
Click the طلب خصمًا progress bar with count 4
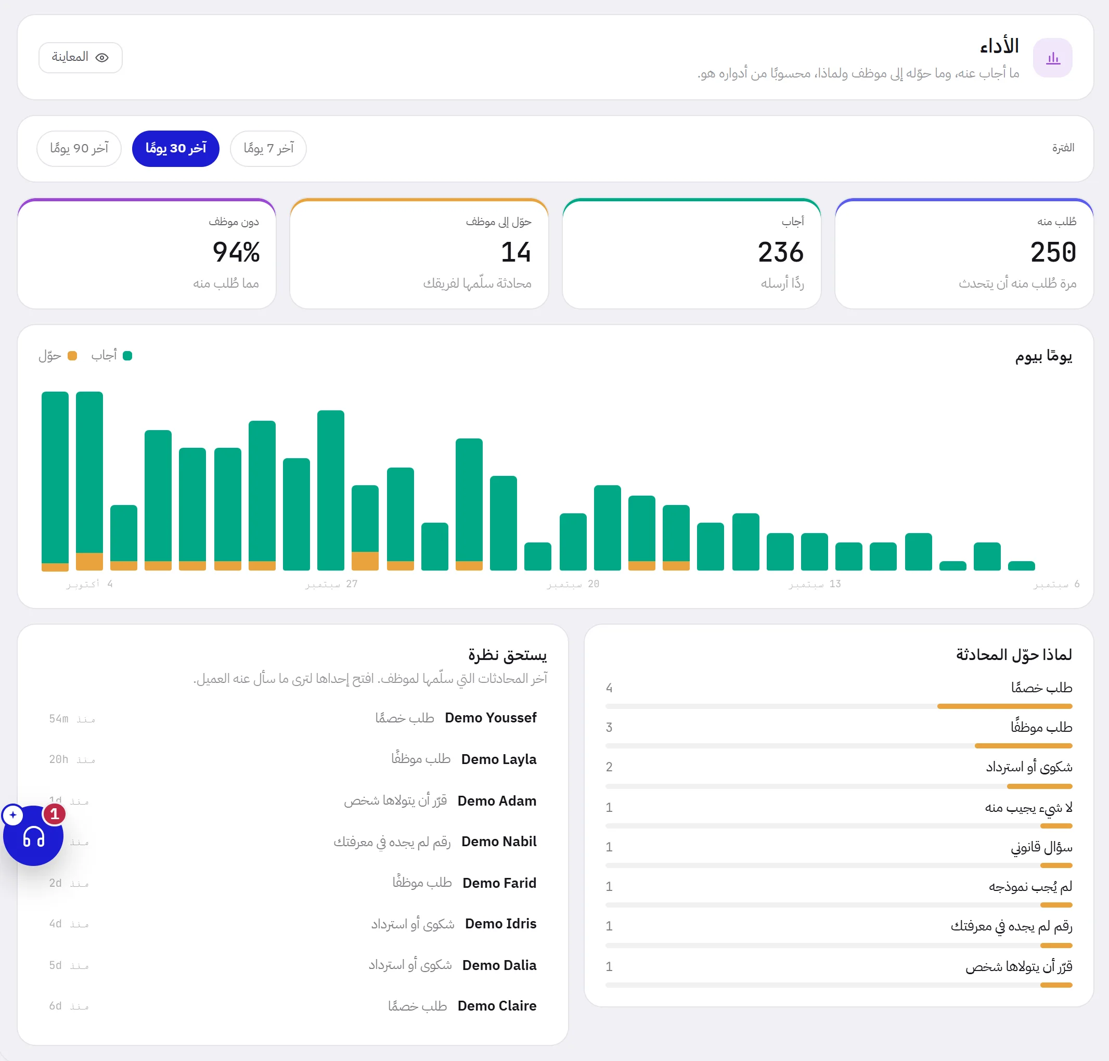point(839,706)
